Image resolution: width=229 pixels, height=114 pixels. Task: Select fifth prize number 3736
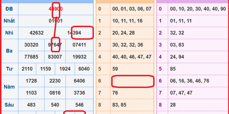tap(79, 93)
